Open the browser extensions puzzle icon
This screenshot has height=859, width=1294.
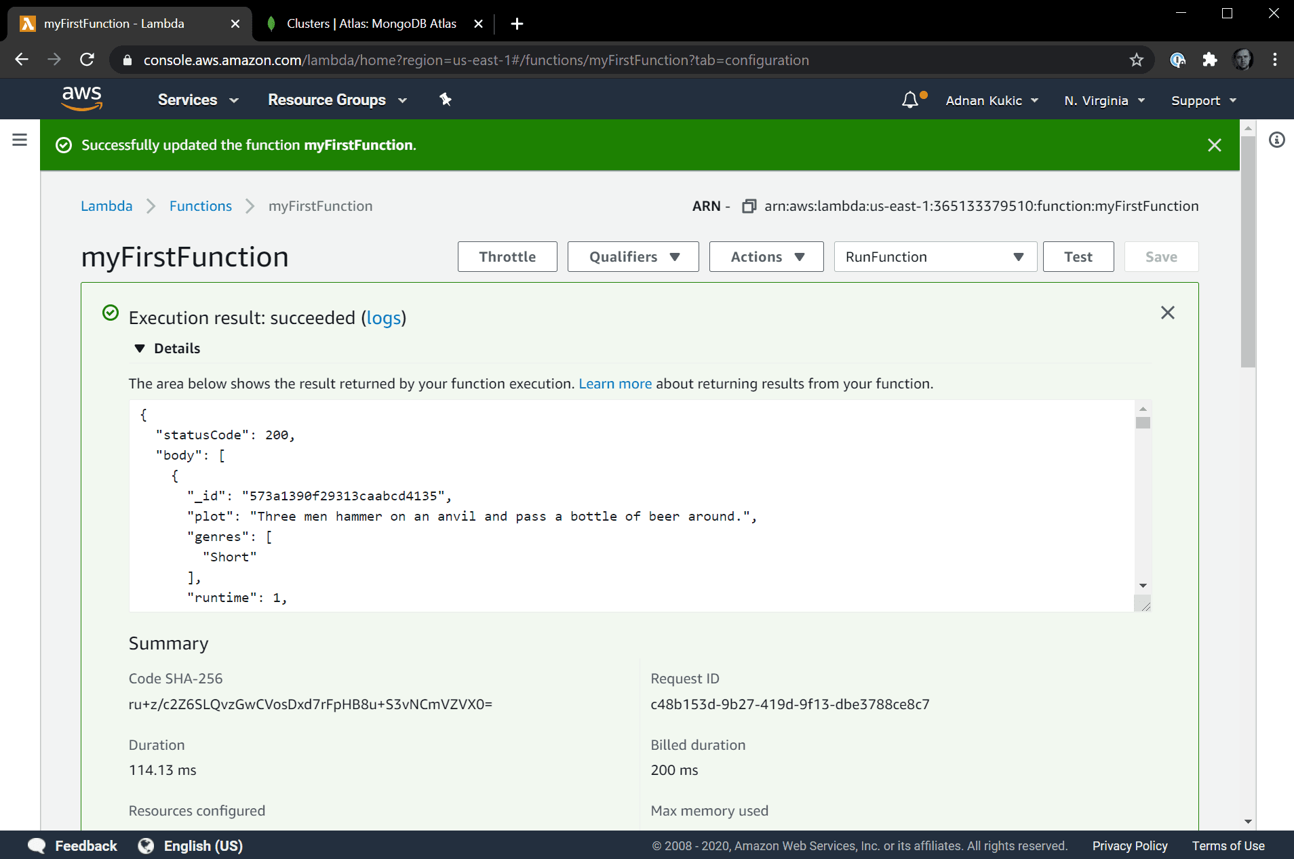tap(1210, 60)
